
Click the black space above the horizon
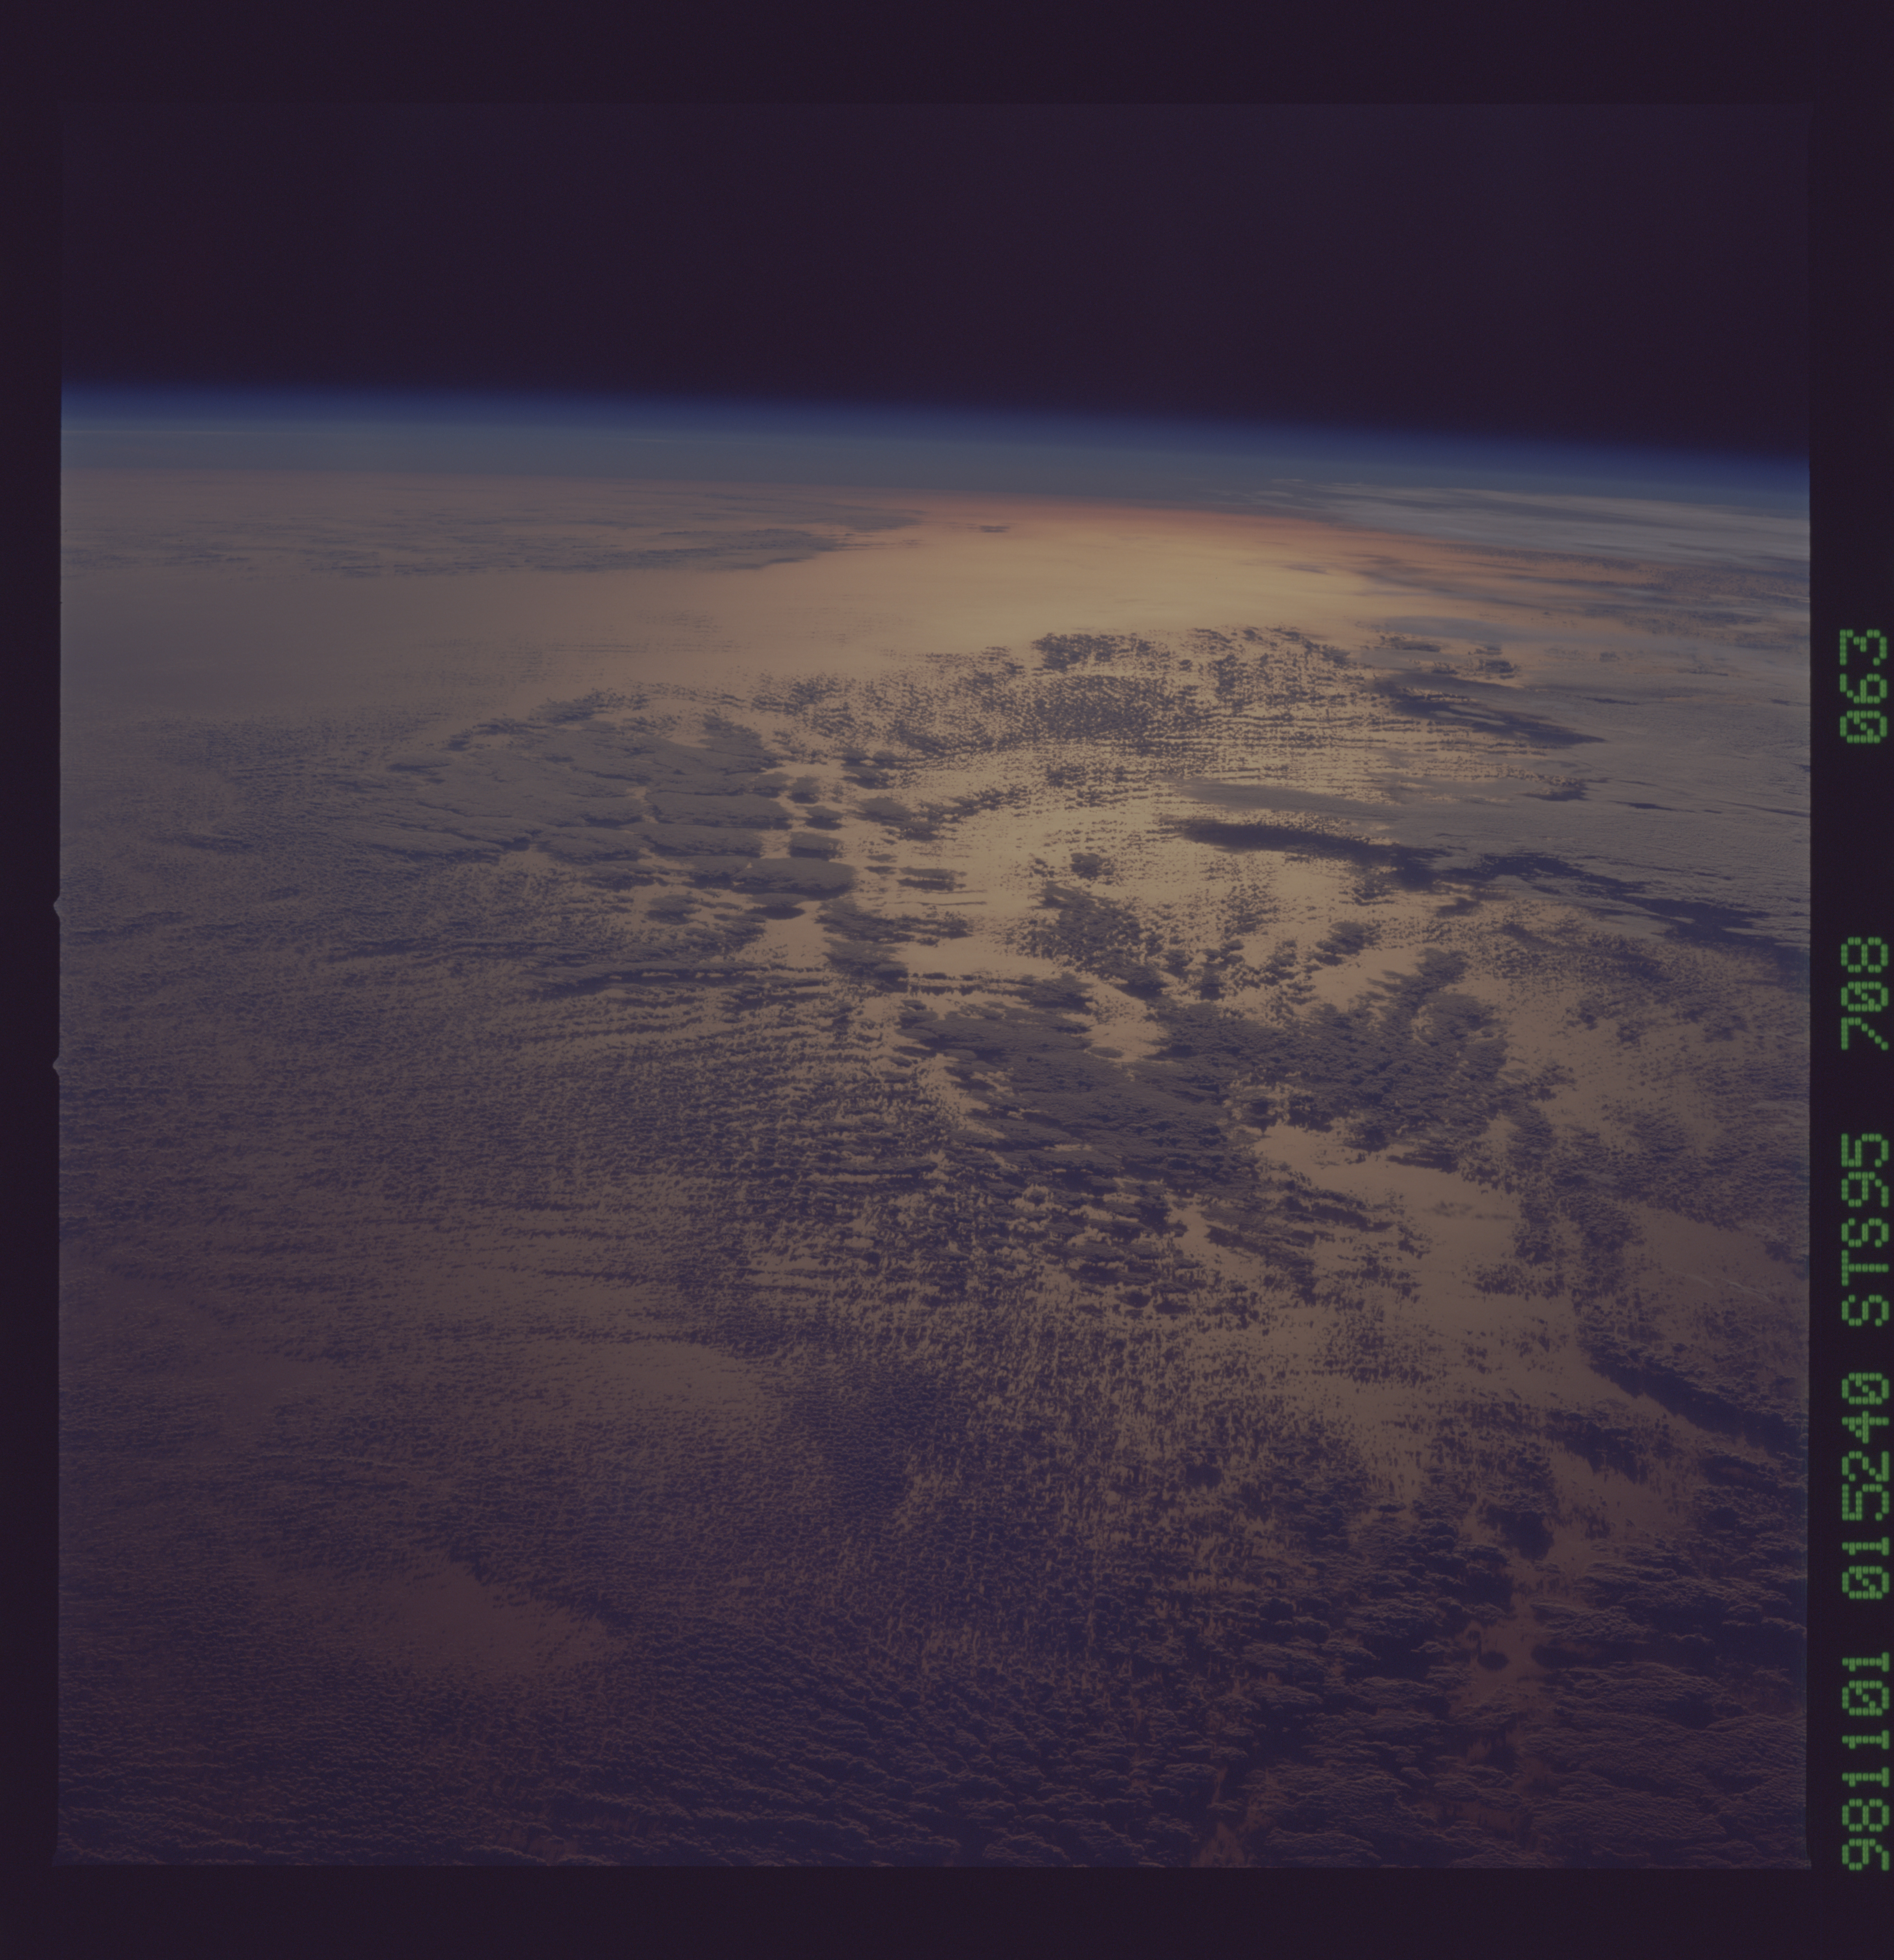900,240
